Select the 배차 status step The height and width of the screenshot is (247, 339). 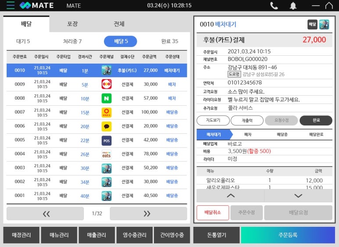tap(248, 135)
